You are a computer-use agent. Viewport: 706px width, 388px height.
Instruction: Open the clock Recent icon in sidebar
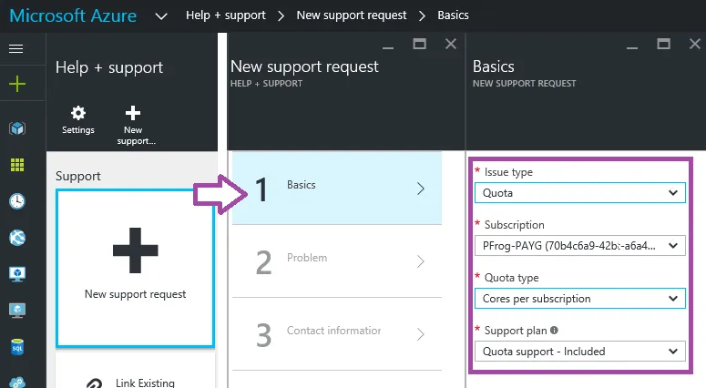16,201
